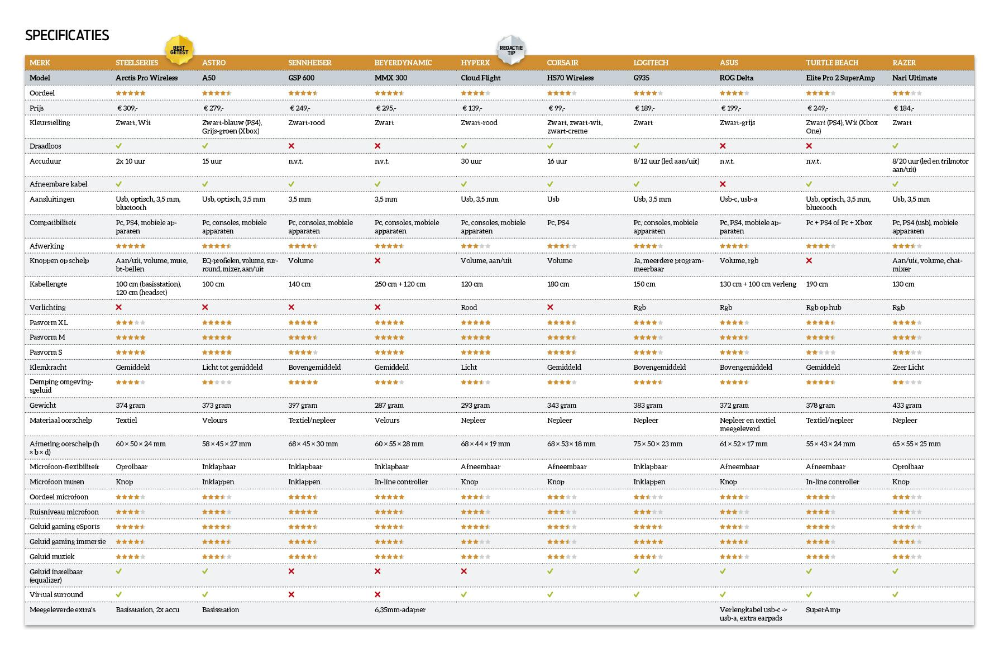Select the Verlichting value Rood
Image resolution: width=999 pixels, height=653 pixels.
click(x=469, y=307)
